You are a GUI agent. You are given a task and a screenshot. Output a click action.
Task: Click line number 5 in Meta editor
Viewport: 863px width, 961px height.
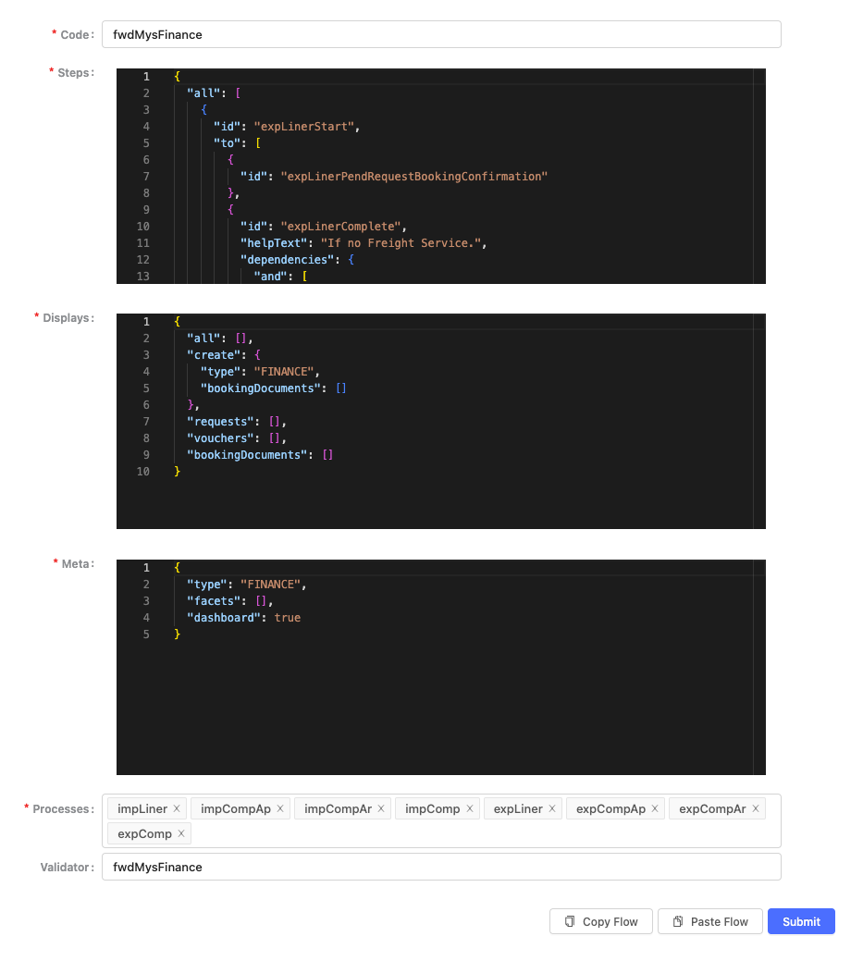[x=146, y=634]
